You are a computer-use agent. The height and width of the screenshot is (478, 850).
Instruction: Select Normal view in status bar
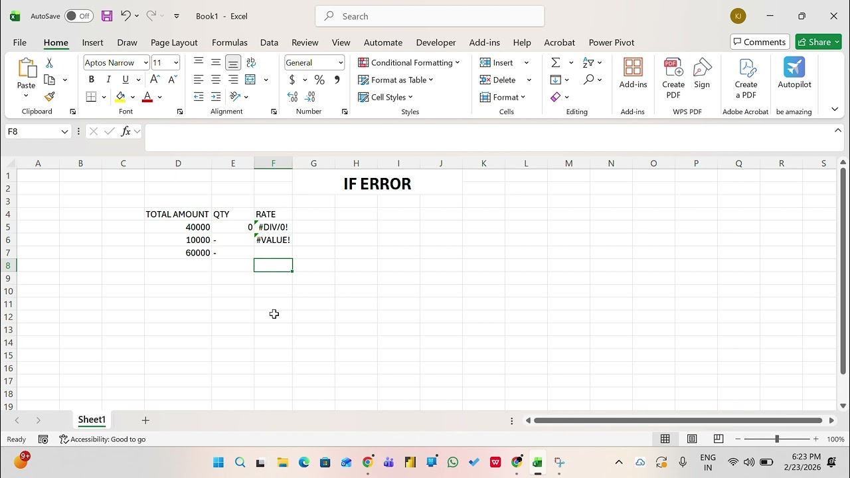[665, 439]
